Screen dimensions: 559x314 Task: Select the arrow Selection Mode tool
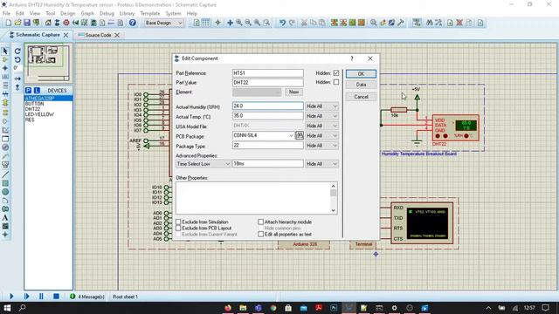click(x=5, y=51)
